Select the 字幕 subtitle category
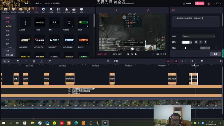The width and height of the screenshot is (224, 126). coord(8,22)
